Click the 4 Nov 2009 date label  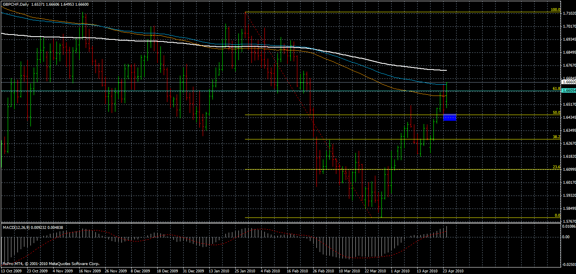(63, 271)
